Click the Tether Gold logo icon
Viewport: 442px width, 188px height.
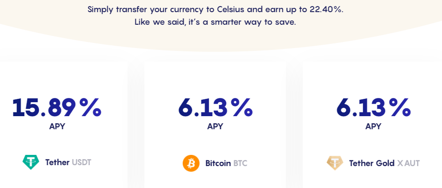(335, 163)
